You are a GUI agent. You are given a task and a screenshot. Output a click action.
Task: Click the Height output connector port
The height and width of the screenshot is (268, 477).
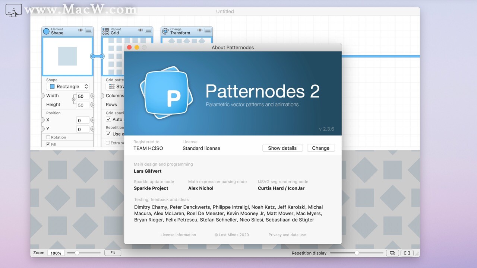tap(93, 105)
